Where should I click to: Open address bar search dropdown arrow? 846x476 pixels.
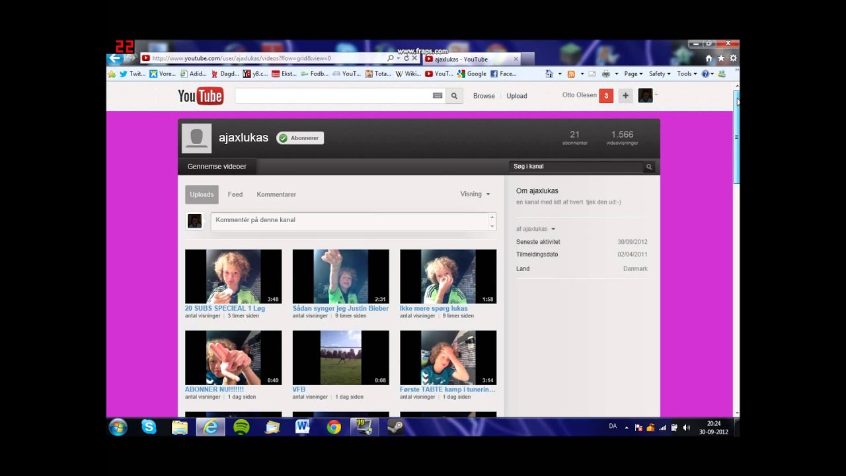(399, 58)
